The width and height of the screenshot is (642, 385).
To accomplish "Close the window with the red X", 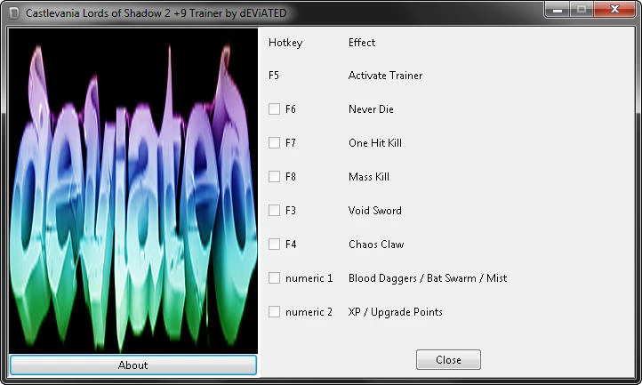I will [614, 10].
